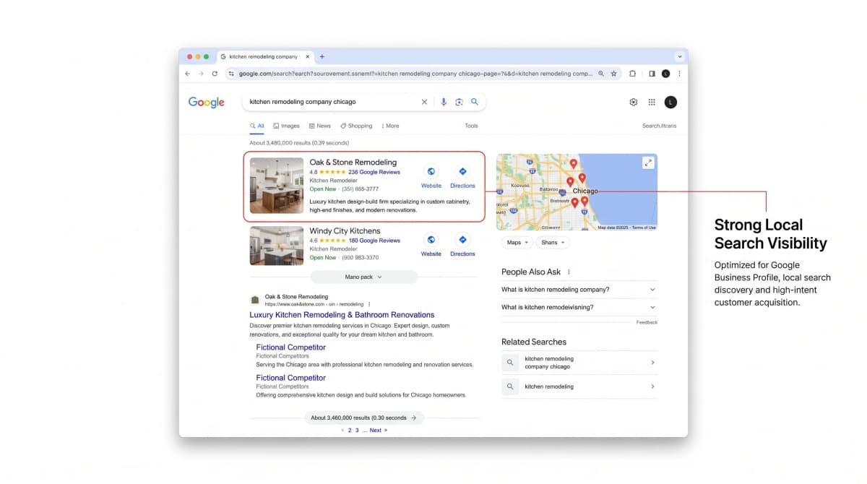Click Oak & Stone Remodeling listing title
Image resolution: width=867 pixels, height=484 pixels.
(x=353, y=163)
